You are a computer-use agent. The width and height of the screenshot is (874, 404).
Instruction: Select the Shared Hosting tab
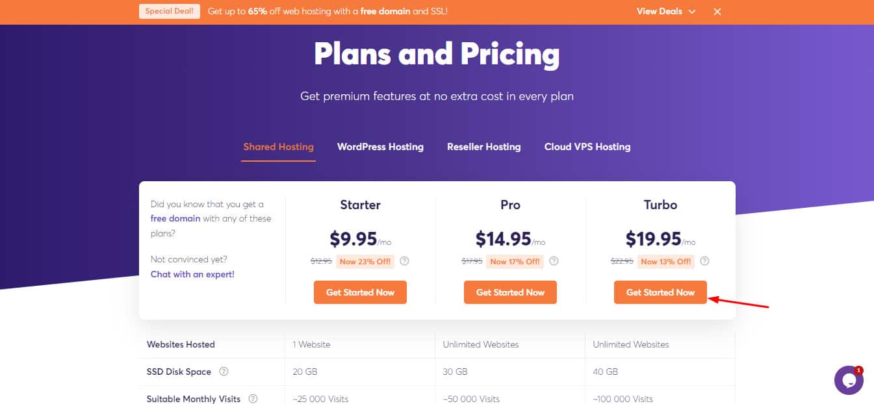point(278,147)
